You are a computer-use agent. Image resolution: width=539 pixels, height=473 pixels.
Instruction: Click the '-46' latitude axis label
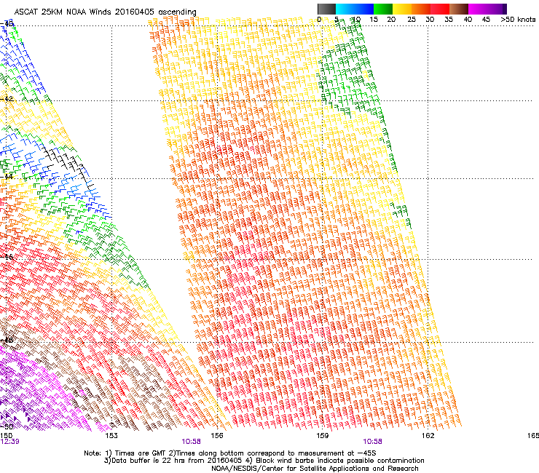tap(7, 257)
